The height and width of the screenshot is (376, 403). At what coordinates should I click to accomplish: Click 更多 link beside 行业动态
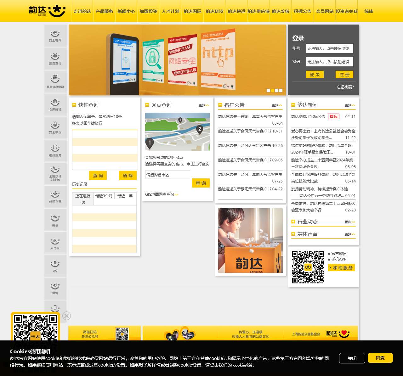pos(350,222)
